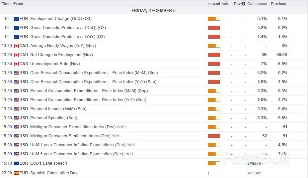The image size is (308, 178).
Task: Click the Spain flag beside Spanish Constitution Day
Action: pos(16,173)
